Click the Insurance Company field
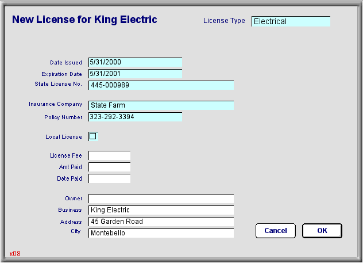 click(161, 105)
